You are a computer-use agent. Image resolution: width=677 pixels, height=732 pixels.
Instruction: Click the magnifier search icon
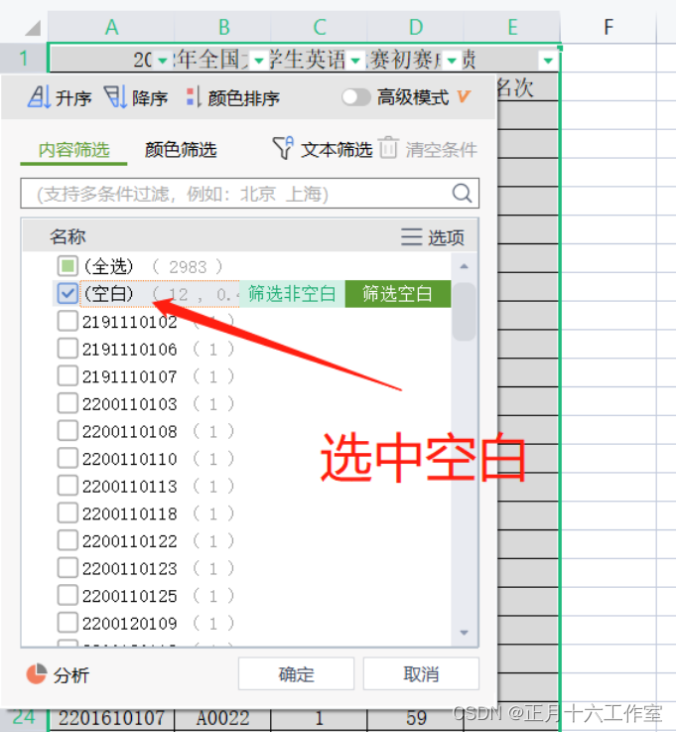462,193
